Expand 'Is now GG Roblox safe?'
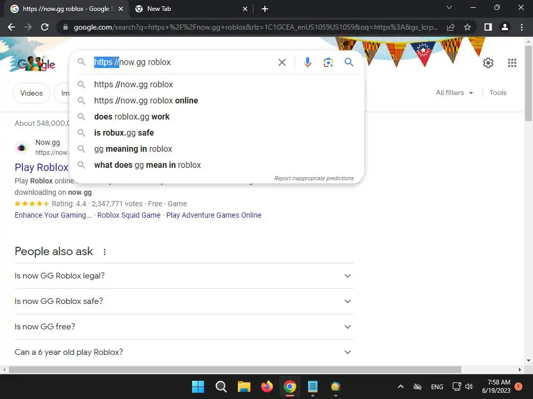The width and height of the screenshot is (533, 399). point(184,301)
